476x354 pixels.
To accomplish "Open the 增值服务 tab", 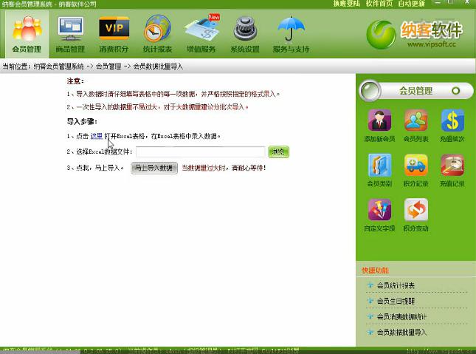I will 201,33.
